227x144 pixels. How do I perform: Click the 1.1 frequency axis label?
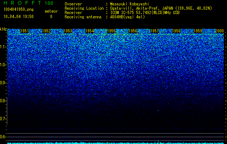click(x=3, y=47)
